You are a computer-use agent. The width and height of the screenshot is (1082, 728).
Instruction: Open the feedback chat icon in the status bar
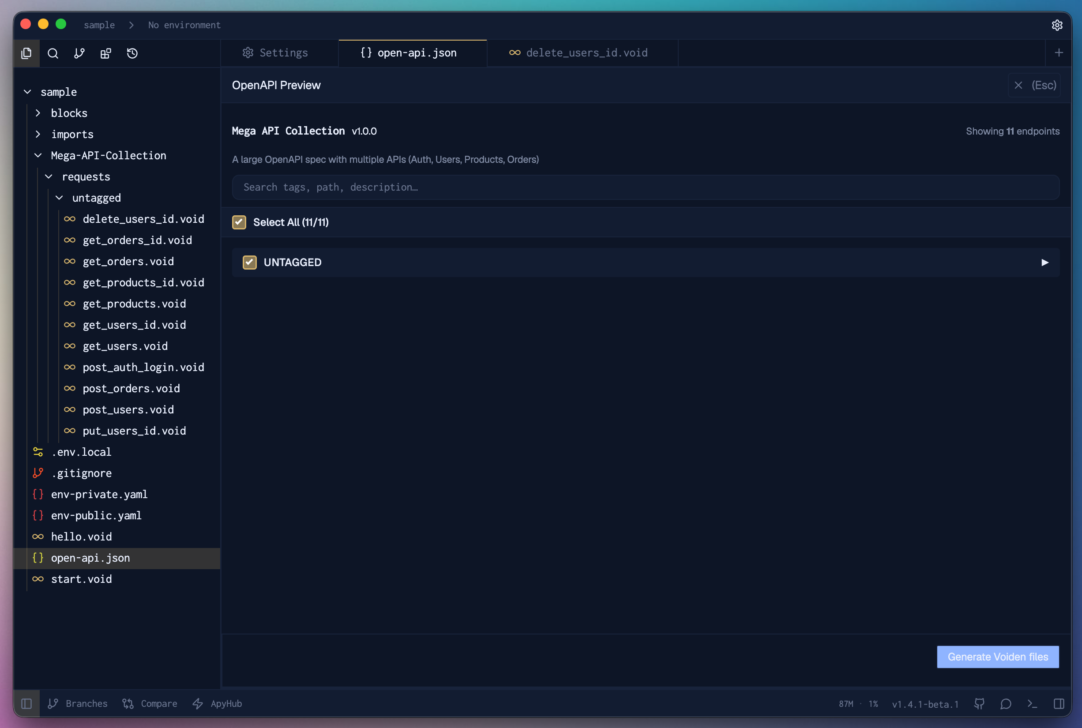click(x=1006, y=704)
